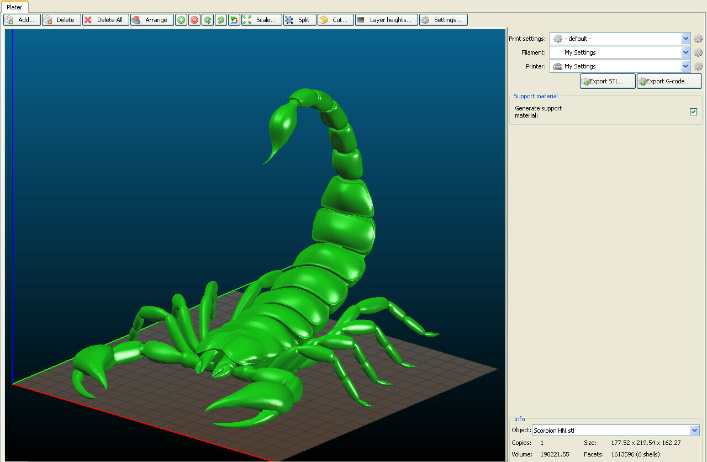Click the Export STL button
The width and height of the screenshot is (707, 462).
[x=607, y=81]
